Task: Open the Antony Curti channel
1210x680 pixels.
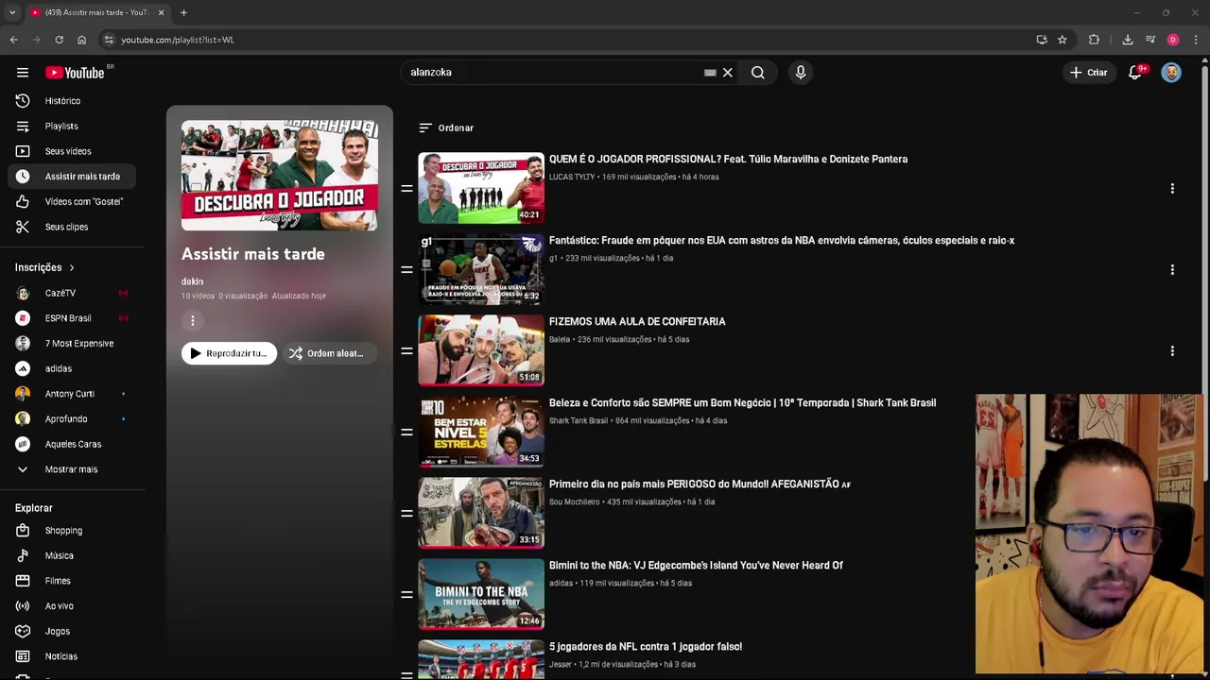Action: pos(73,394)
